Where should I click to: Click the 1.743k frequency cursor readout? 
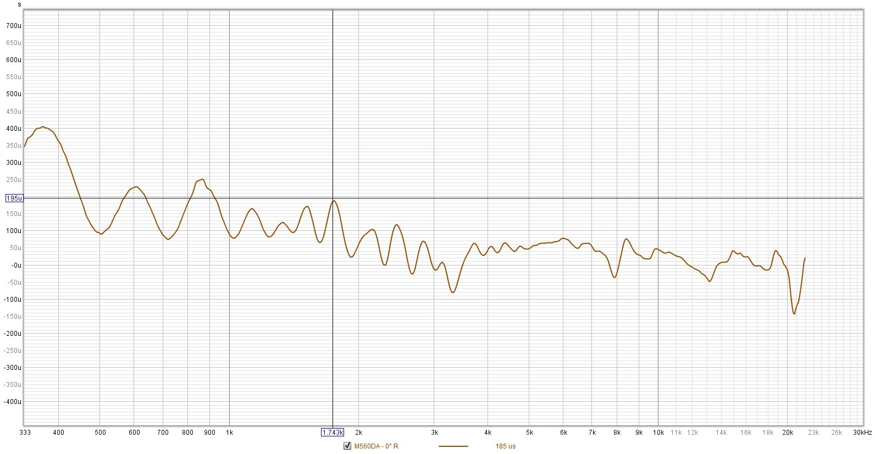coord(333,433)
